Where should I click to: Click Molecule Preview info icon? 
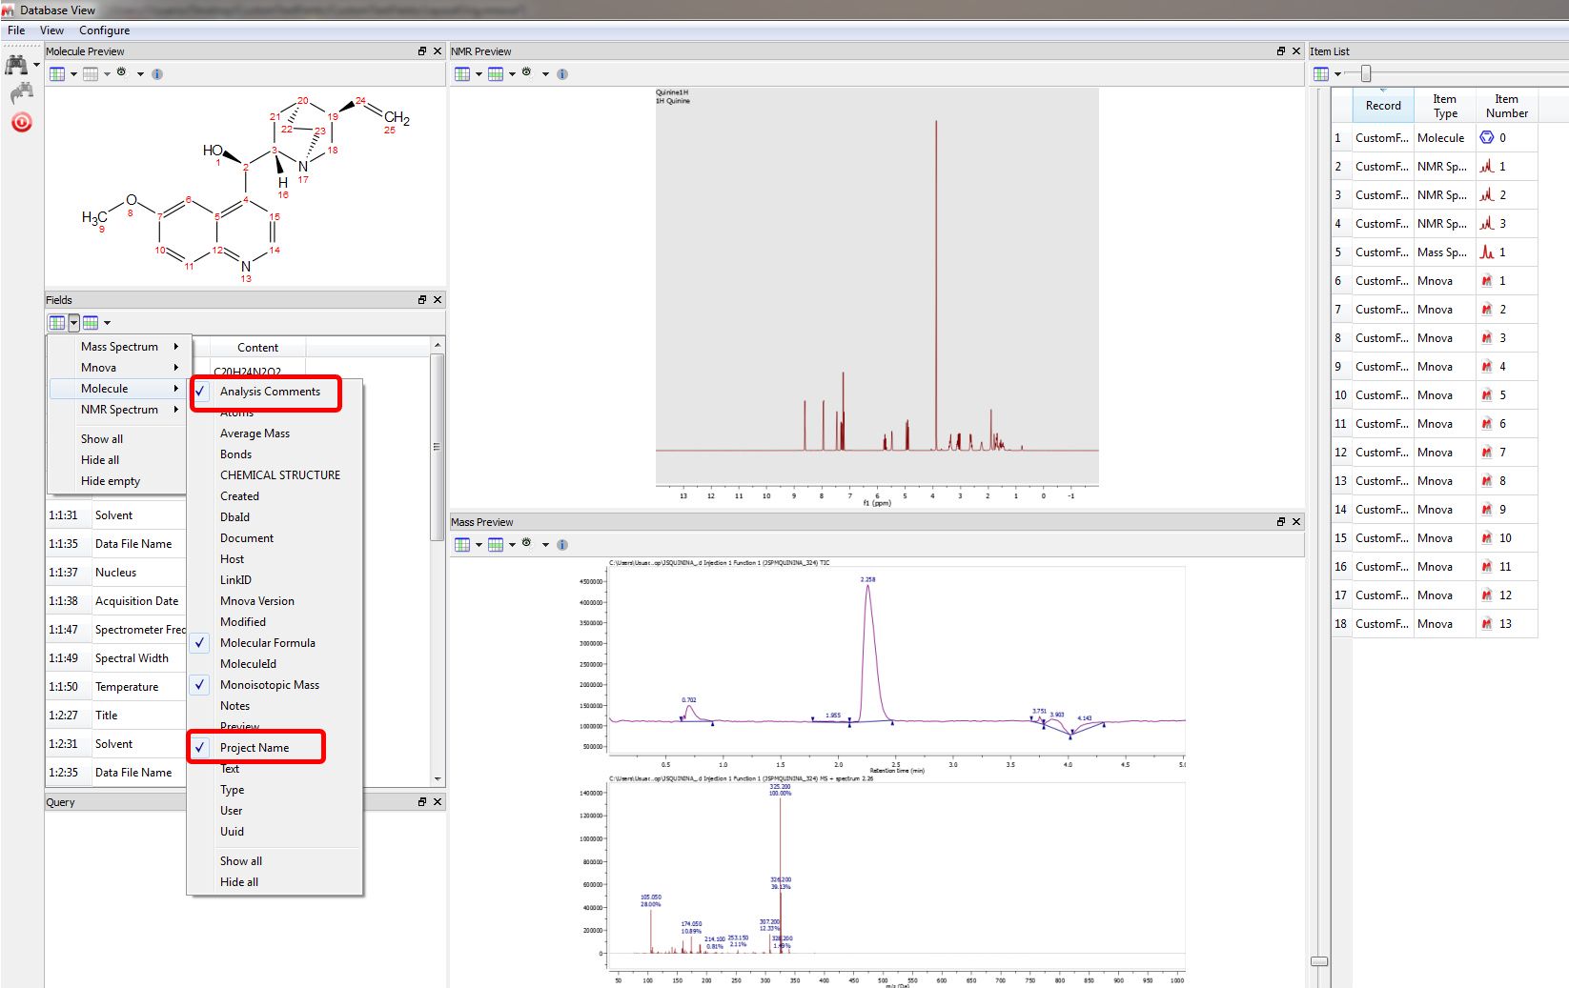(157, 73)
